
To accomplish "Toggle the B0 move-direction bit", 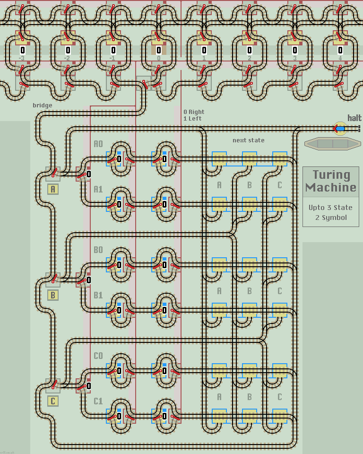I will click(x=164, y=265).
